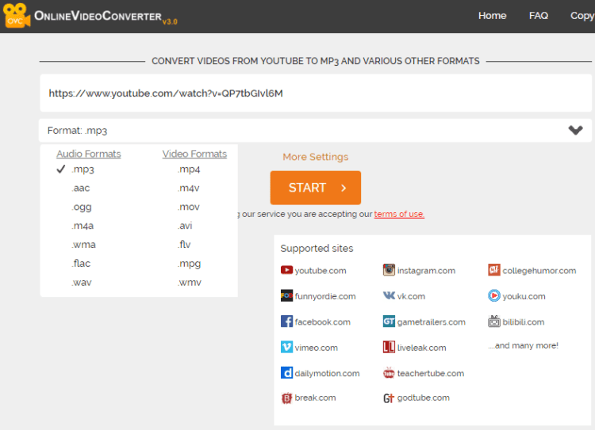This screenshot has width=595, height=430.
Task: Click the teachertube.com icon
Action: (389, 373)
